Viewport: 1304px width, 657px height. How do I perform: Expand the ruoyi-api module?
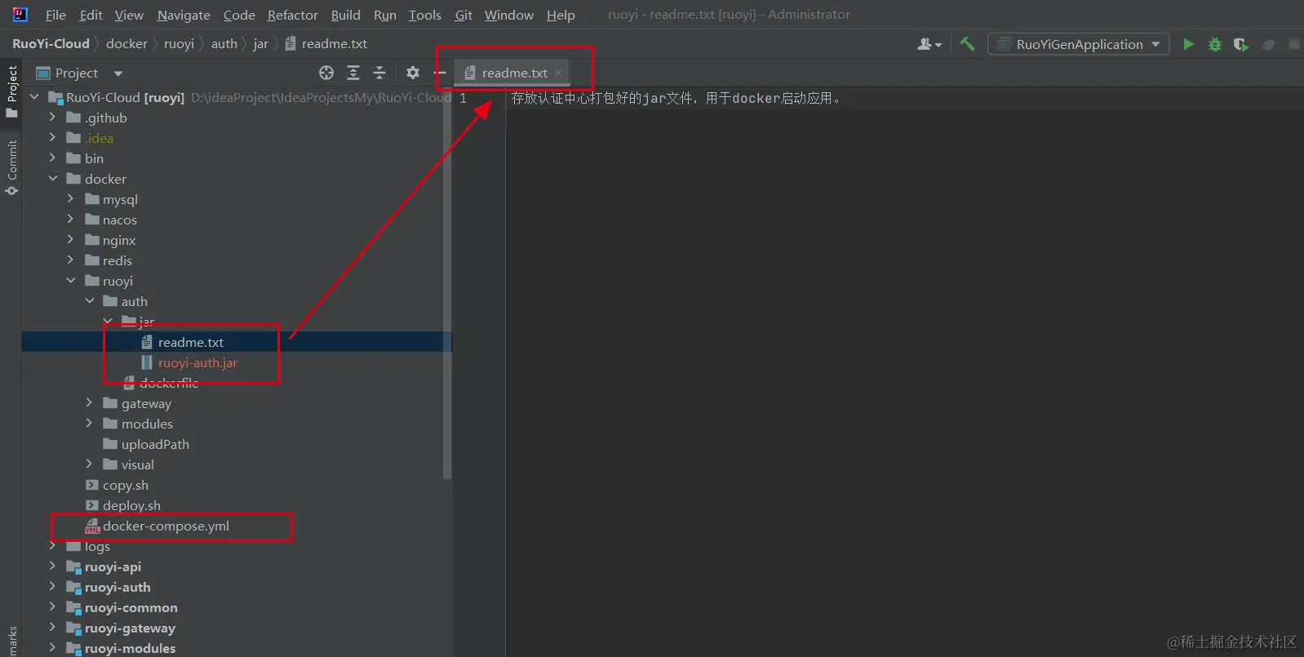[x=53, y=566]
